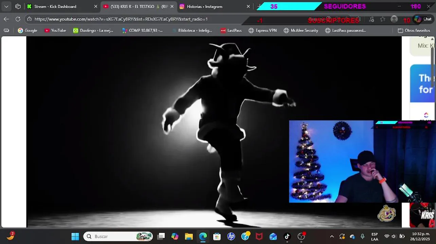436x244 pixels.
Task: Launch Microsoft Copilot from the taskbar
Action: [175, 237]
